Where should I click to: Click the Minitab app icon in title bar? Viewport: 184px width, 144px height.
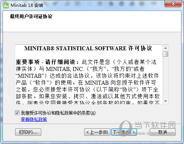pyautogui.click(x=6, y=5)
